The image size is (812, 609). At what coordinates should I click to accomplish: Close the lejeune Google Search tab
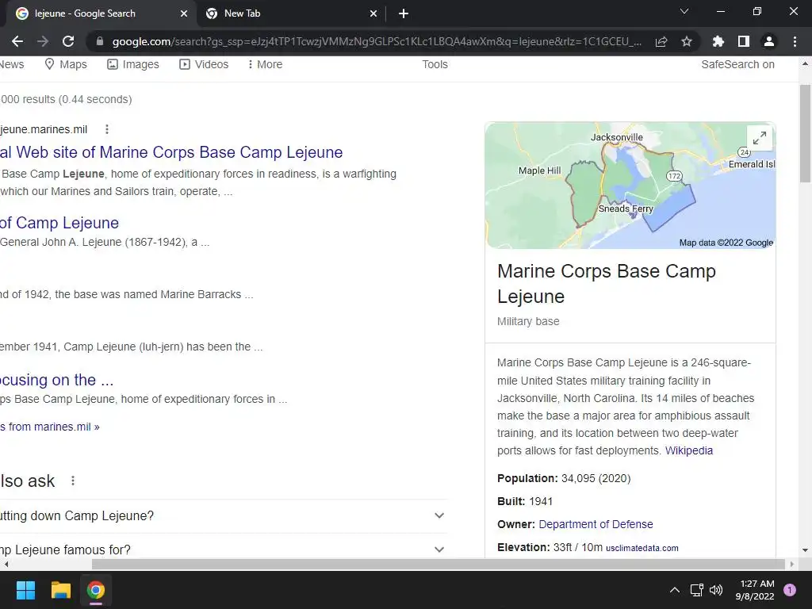tap(184, 13)
